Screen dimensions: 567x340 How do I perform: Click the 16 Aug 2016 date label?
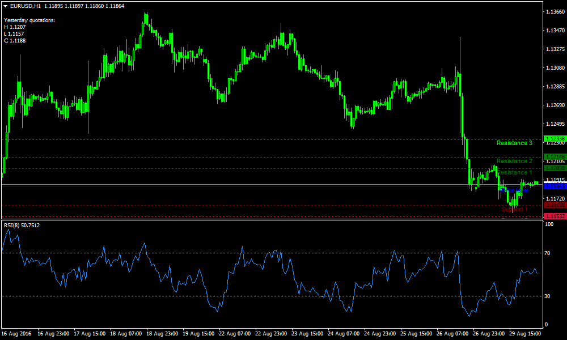point(16,334)
